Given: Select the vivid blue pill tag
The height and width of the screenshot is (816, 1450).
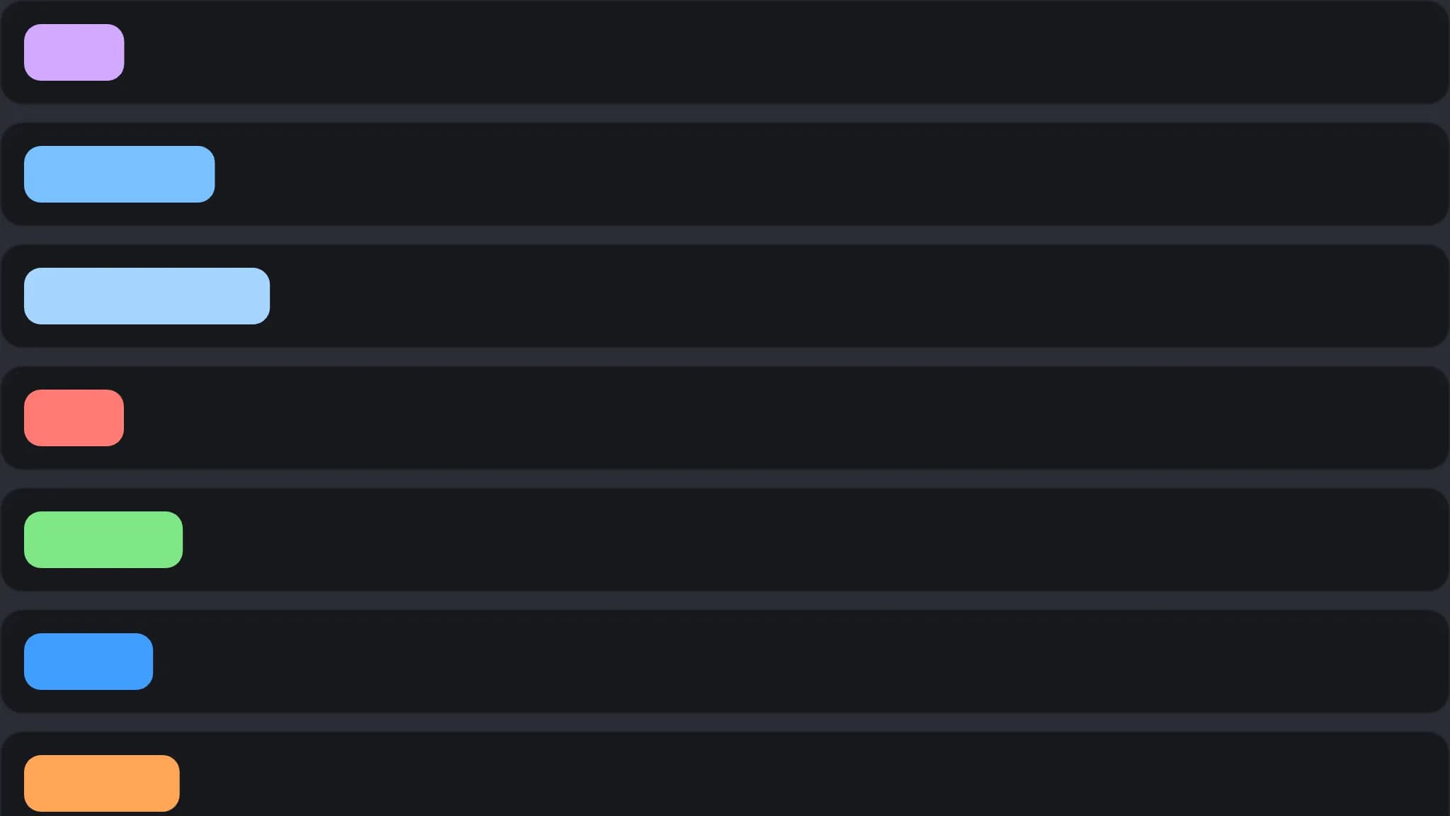Looking at the screenshot, I should (89, 662).
